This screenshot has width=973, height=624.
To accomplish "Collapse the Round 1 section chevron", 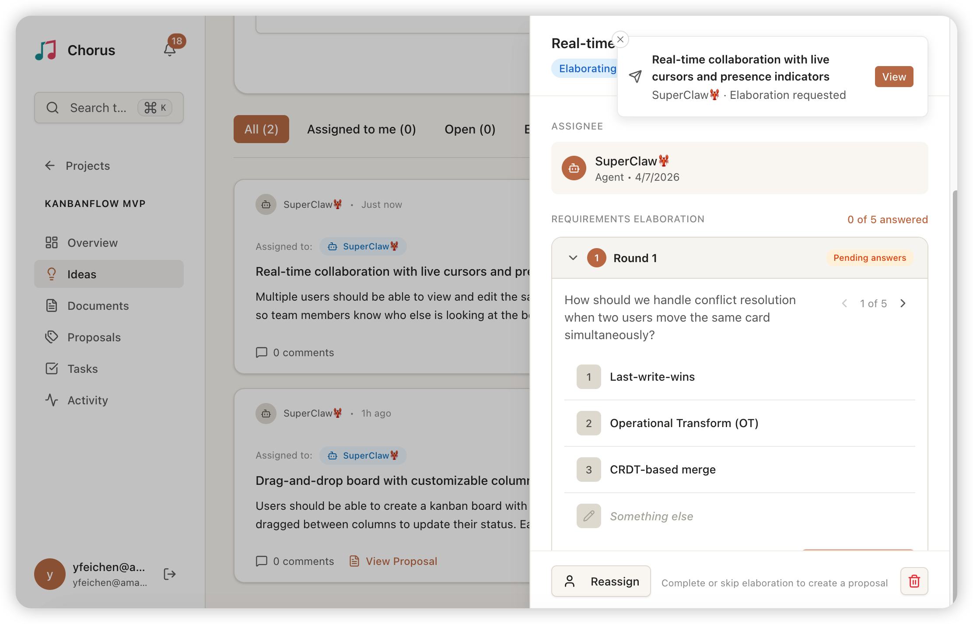I will 573,258.
